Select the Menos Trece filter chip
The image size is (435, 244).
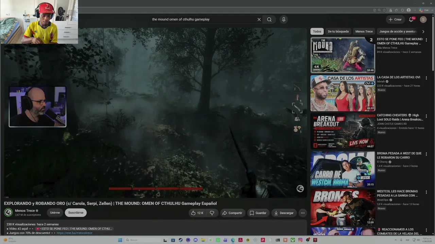coord(364,32)
